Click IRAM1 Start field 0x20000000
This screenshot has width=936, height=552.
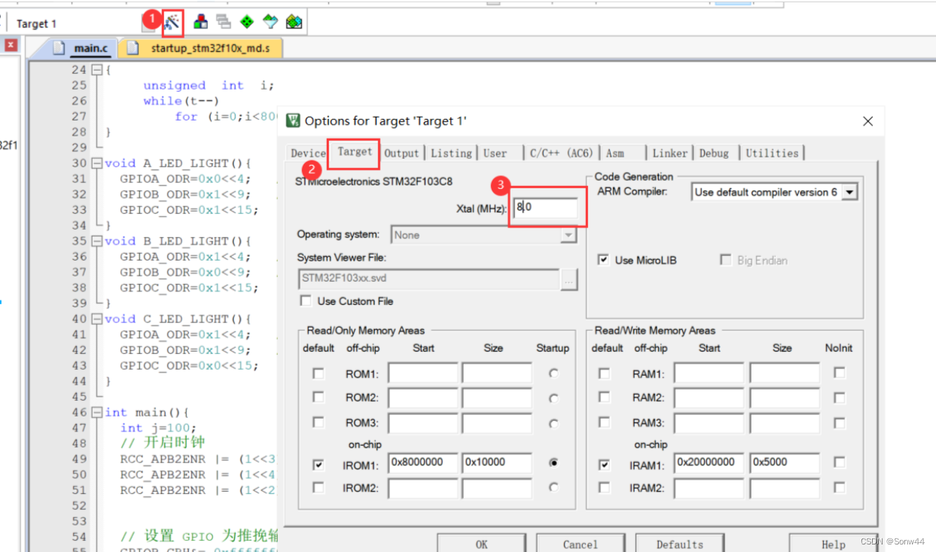click(x=709, y=462)
